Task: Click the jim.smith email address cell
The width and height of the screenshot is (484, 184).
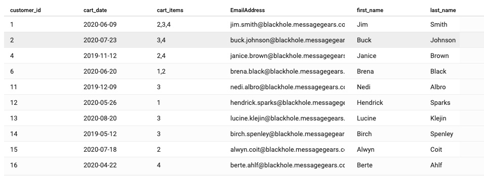Action: 288,25
